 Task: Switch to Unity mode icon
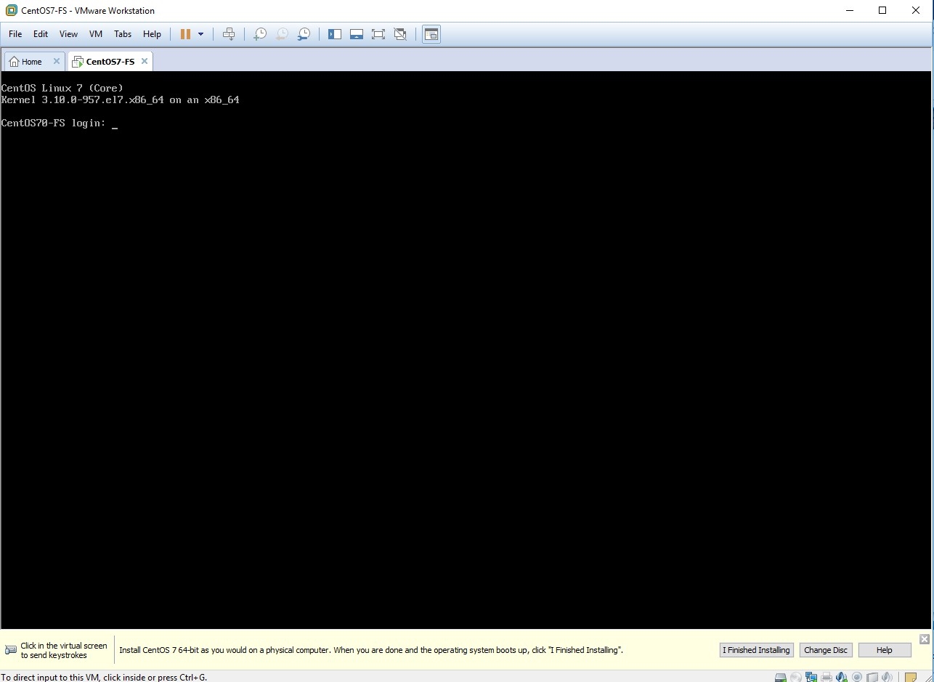(399, 34)
